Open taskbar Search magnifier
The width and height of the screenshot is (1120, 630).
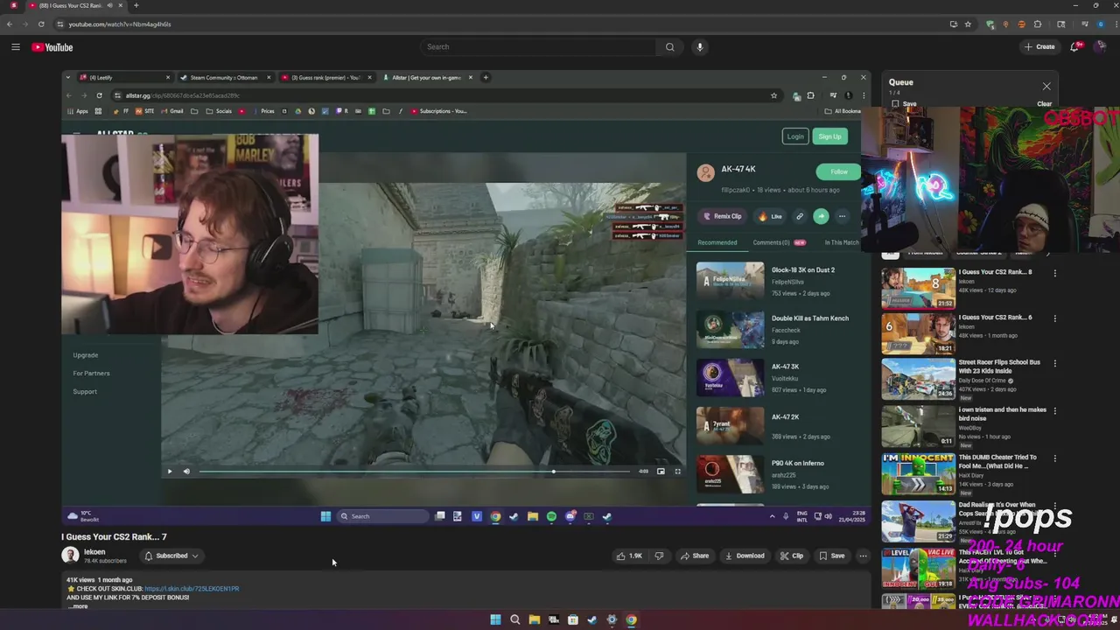click(x=514, y=620)
